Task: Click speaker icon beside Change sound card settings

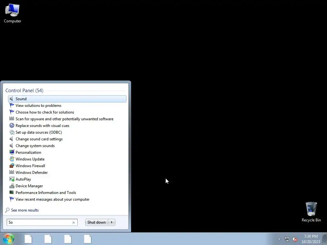Action: pyautogui.click(x=12, y=139)
